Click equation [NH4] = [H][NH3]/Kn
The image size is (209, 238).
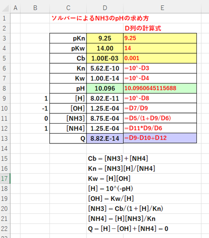(x=122, y=219)
